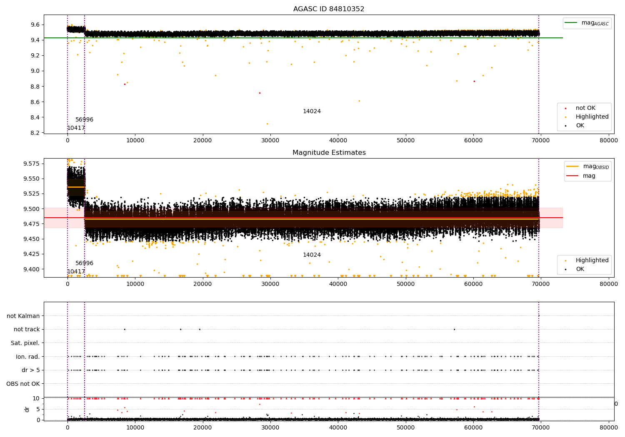Viewport: 625px width, 437px height.
Task: Click the "AGASC ID 84810352" plot title
Action: point(329,9)
